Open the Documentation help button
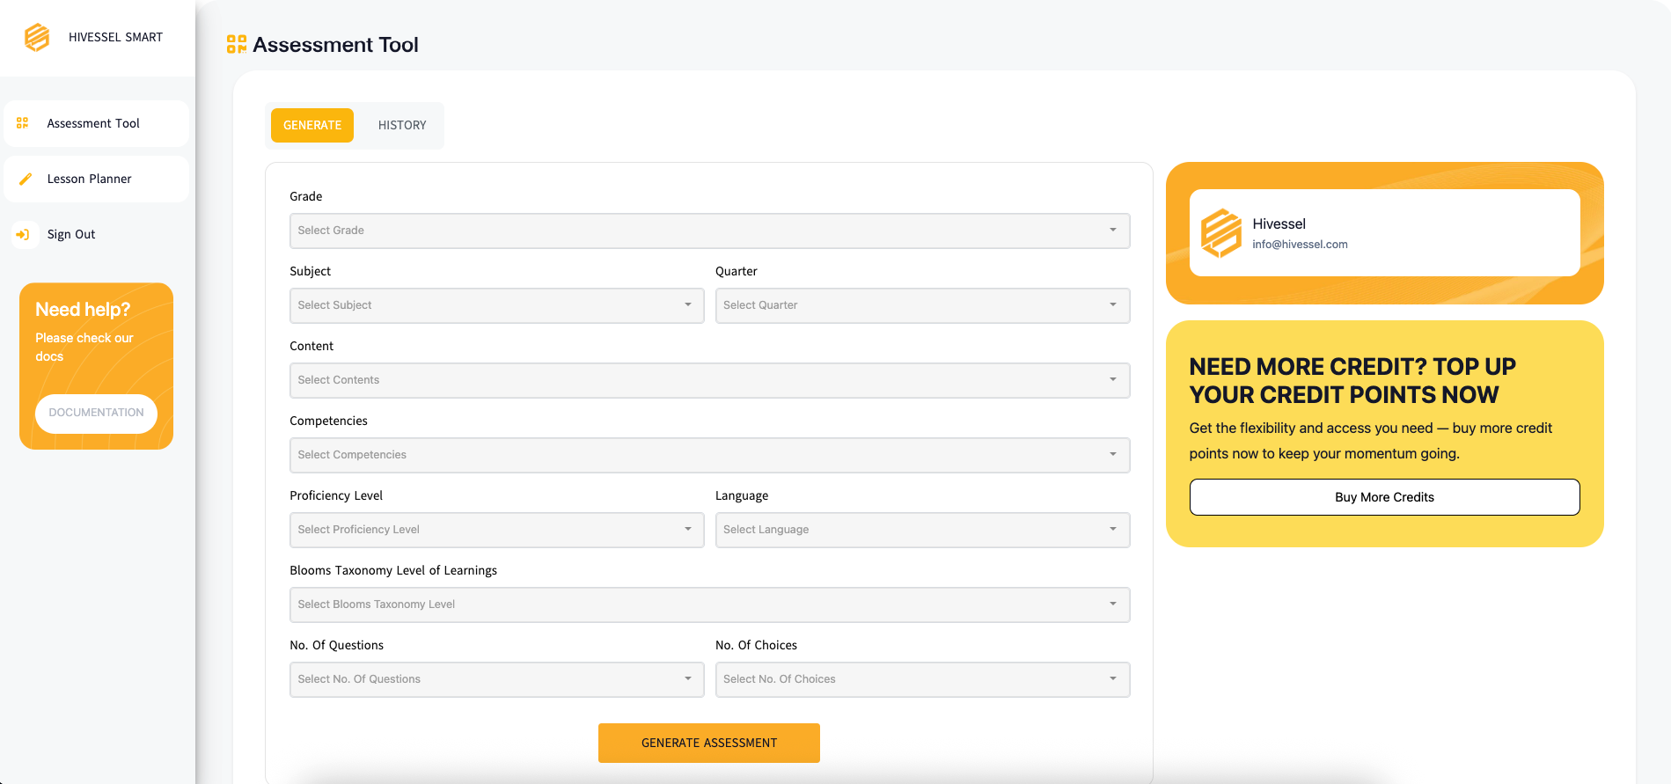The height and width of the screenshot is (784, 1671). click(x=96, y=413)
